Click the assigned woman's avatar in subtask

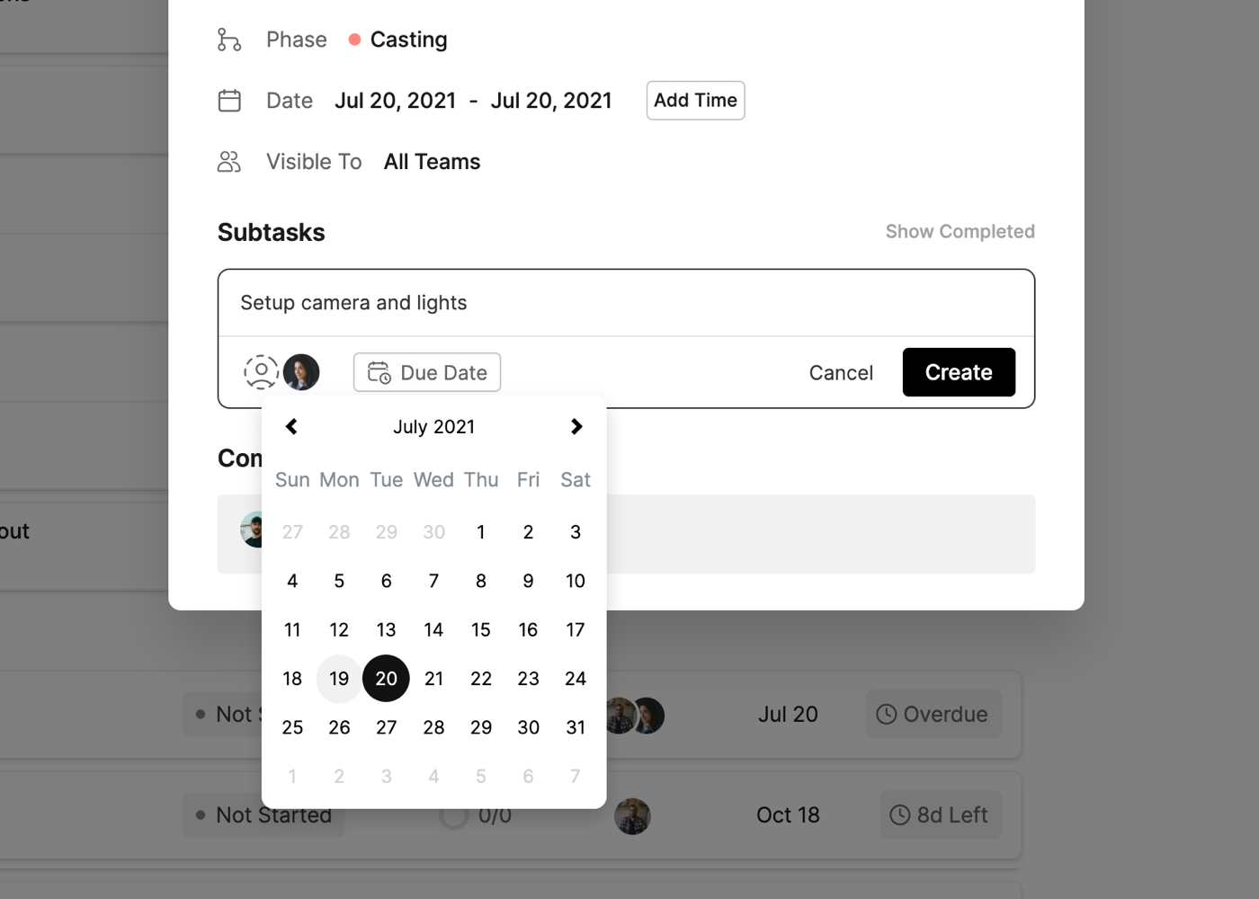click(301, 372)
